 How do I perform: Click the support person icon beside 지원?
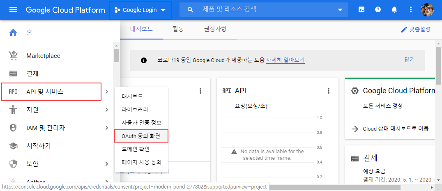click(13, 110)
